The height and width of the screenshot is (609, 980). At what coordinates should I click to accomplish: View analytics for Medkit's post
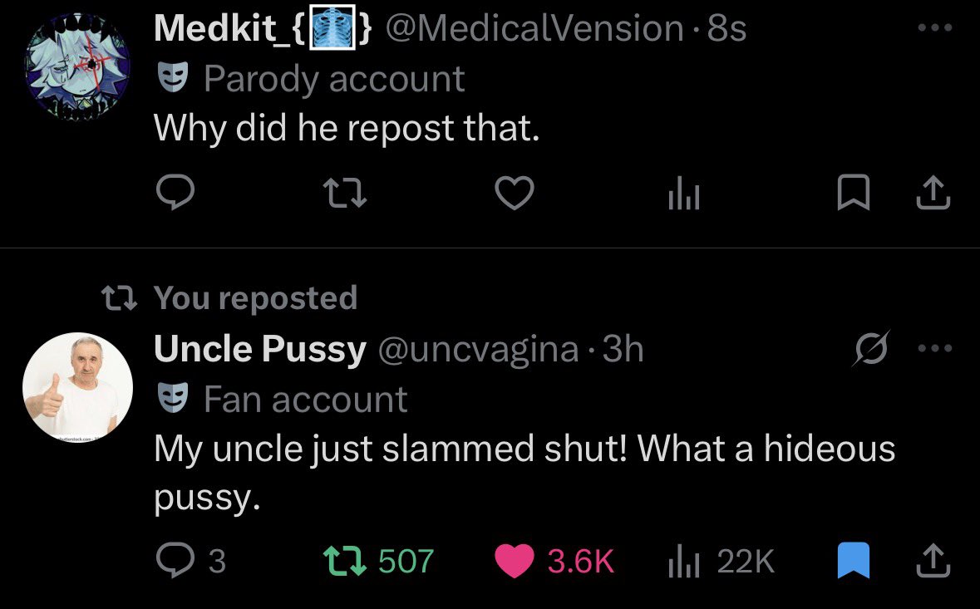tap(684, 193)
